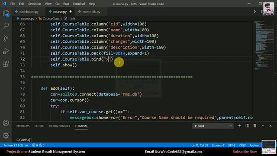Click the VS Code logo icon

click(4, 3)
